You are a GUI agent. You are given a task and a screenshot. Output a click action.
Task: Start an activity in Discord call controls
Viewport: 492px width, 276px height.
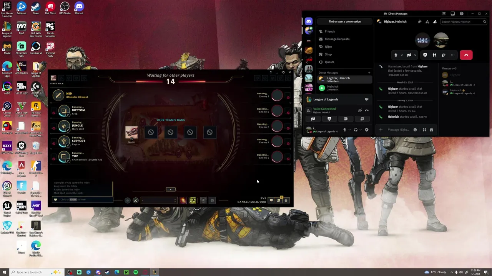pos(434,55)
